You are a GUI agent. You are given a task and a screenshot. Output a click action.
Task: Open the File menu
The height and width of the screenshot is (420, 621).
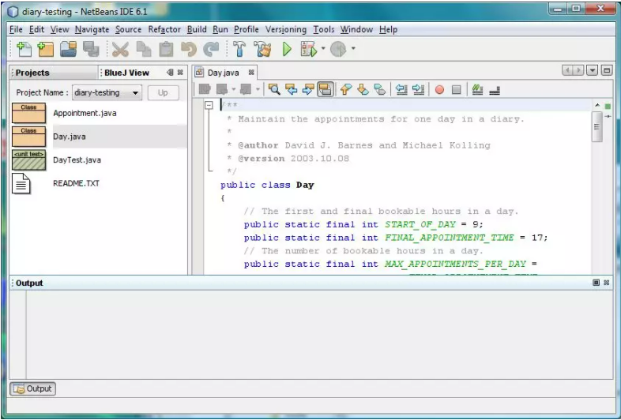[16, 30]
